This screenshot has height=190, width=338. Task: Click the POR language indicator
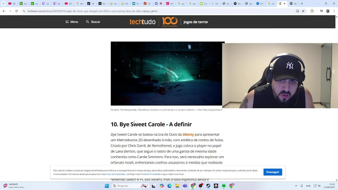(308, 186)
